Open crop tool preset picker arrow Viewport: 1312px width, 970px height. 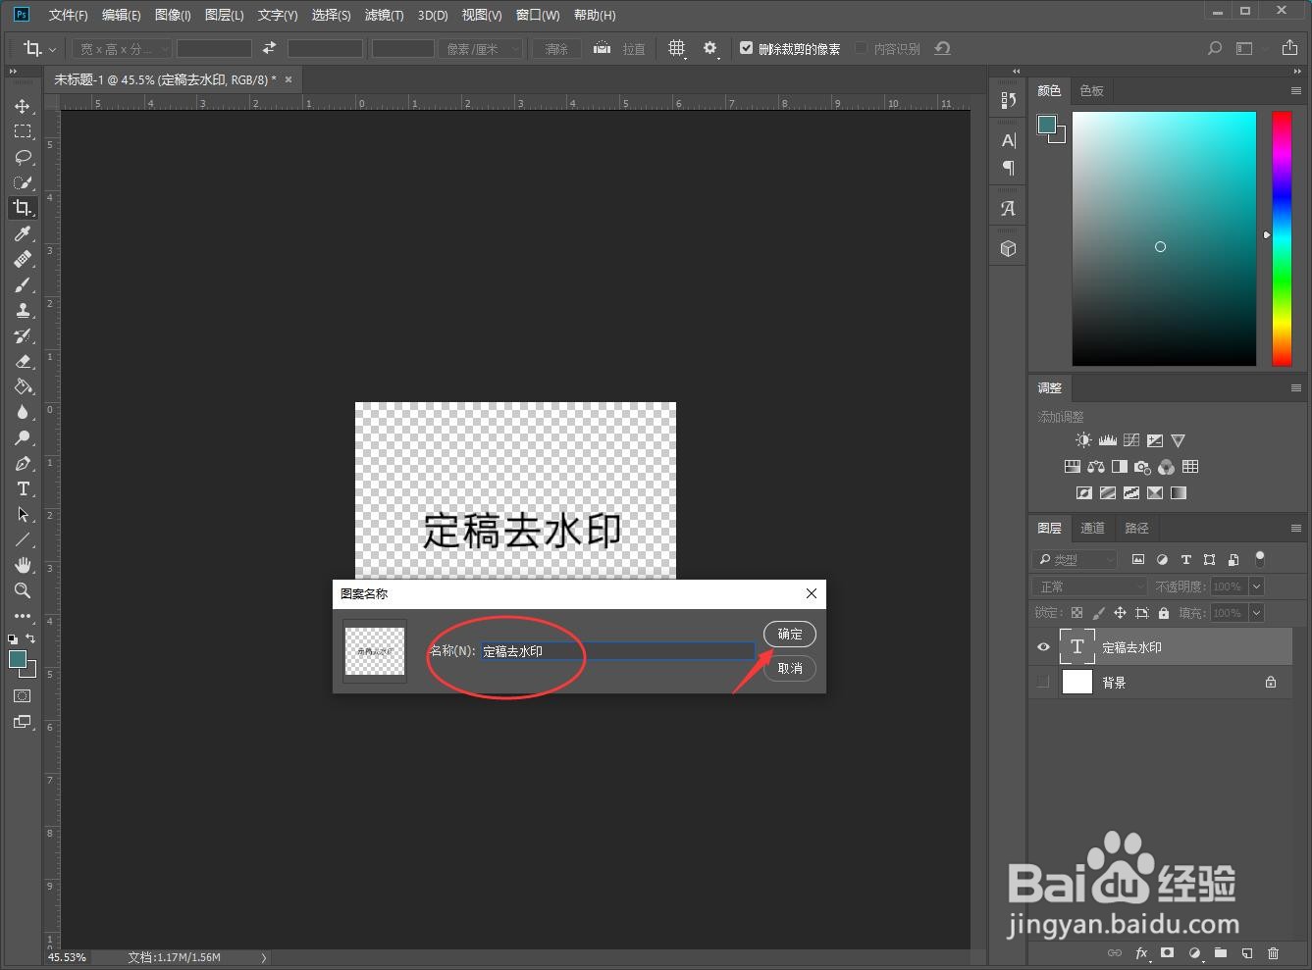[52, 49]
